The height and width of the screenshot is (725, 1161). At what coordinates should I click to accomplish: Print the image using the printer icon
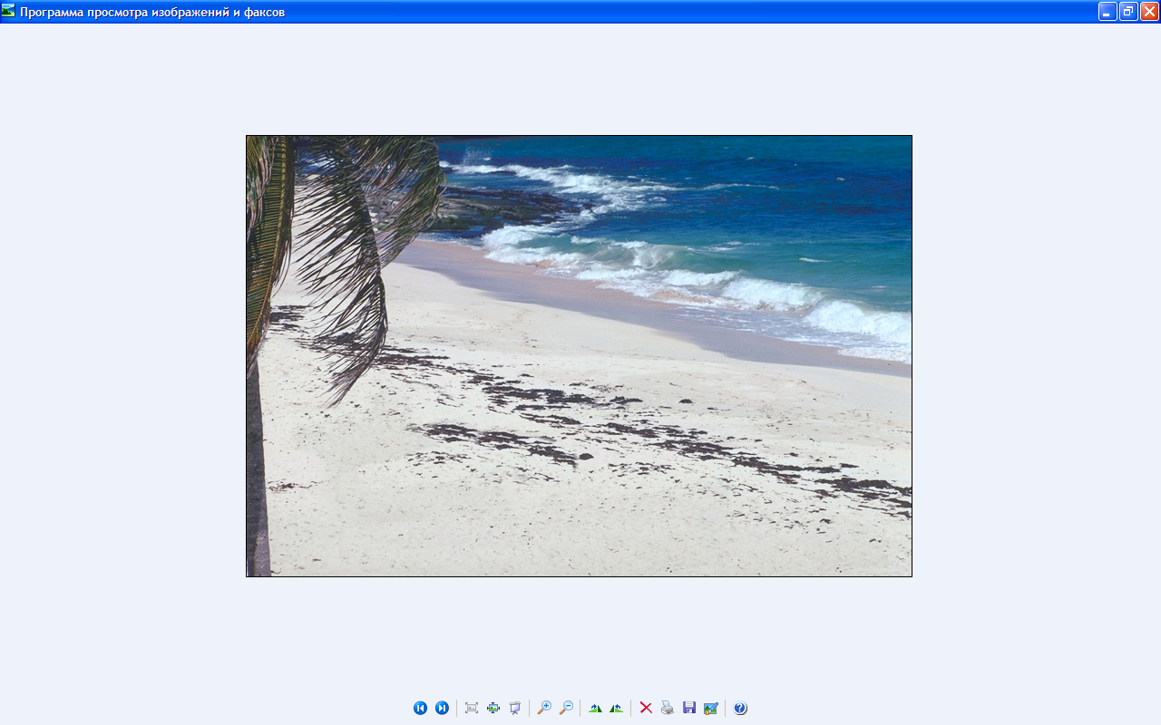pos(668,708)
